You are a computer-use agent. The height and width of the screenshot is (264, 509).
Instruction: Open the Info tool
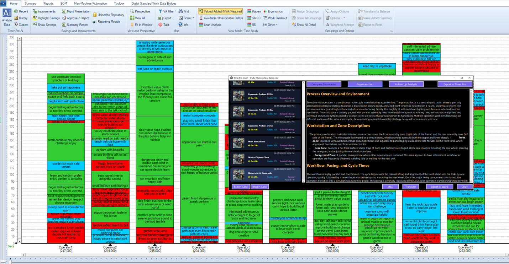click(183, 25)
